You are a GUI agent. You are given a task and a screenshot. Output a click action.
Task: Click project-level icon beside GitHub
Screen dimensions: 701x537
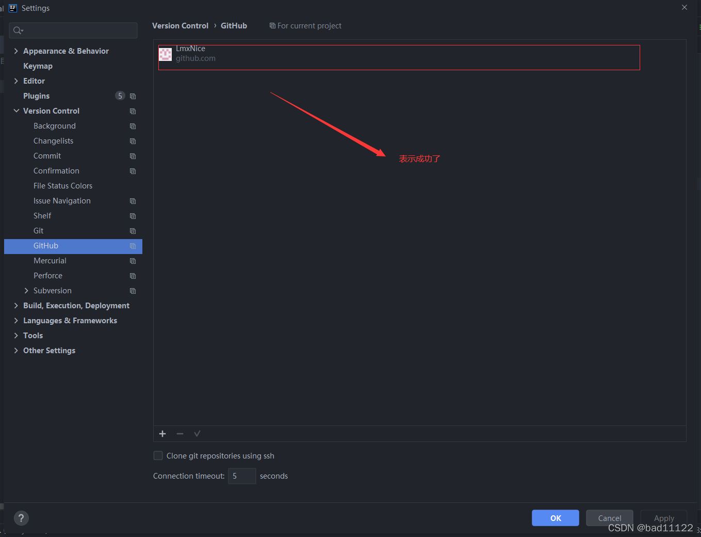point(133,246)
